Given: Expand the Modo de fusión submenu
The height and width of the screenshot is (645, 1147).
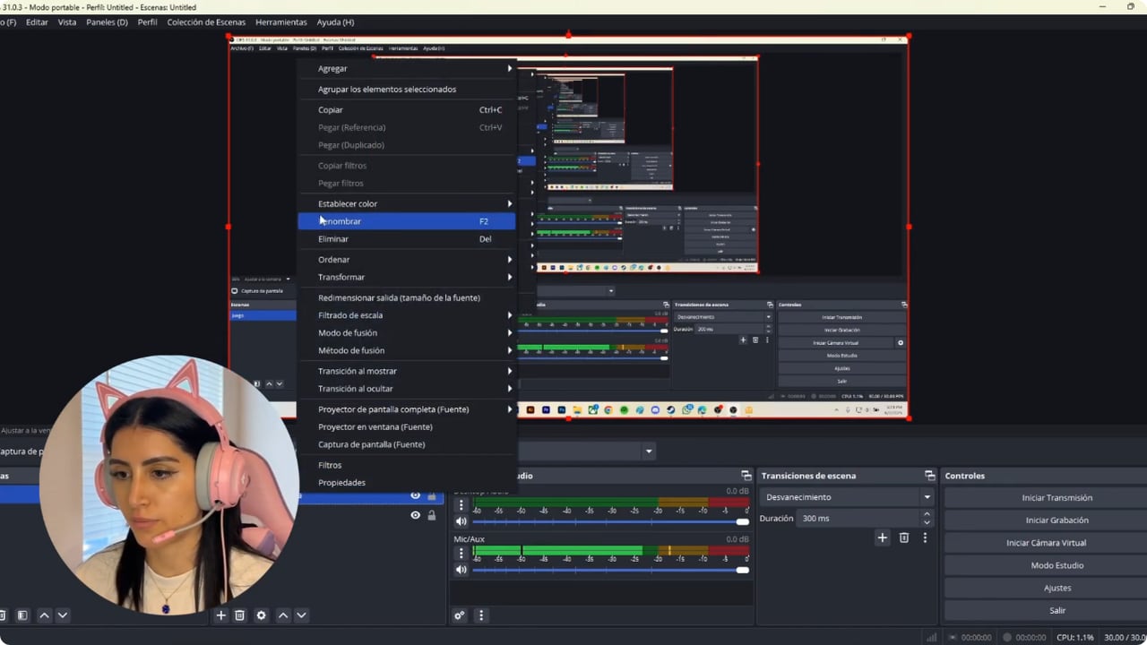Looking at the screenshot, I should click(x=407, y=332).
